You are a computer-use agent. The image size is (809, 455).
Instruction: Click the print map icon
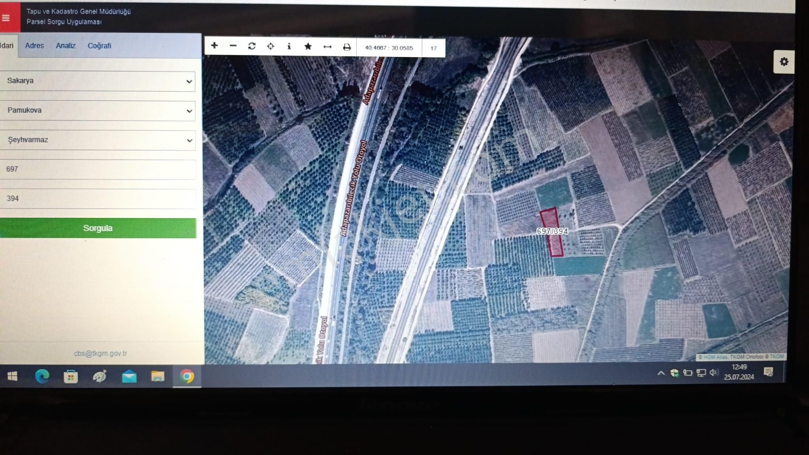pos(347,47)
